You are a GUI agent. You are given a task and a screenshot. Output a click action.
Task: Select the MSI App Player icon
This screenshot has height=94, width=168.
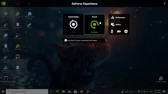coord(18,58)
